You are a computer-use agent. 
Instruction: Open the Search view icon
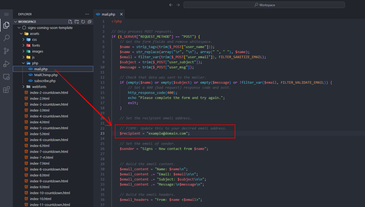pos(6,38)
